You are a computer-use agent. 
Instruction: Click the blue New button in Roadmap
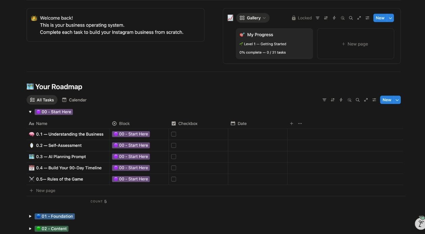click(x=387, y=100)
